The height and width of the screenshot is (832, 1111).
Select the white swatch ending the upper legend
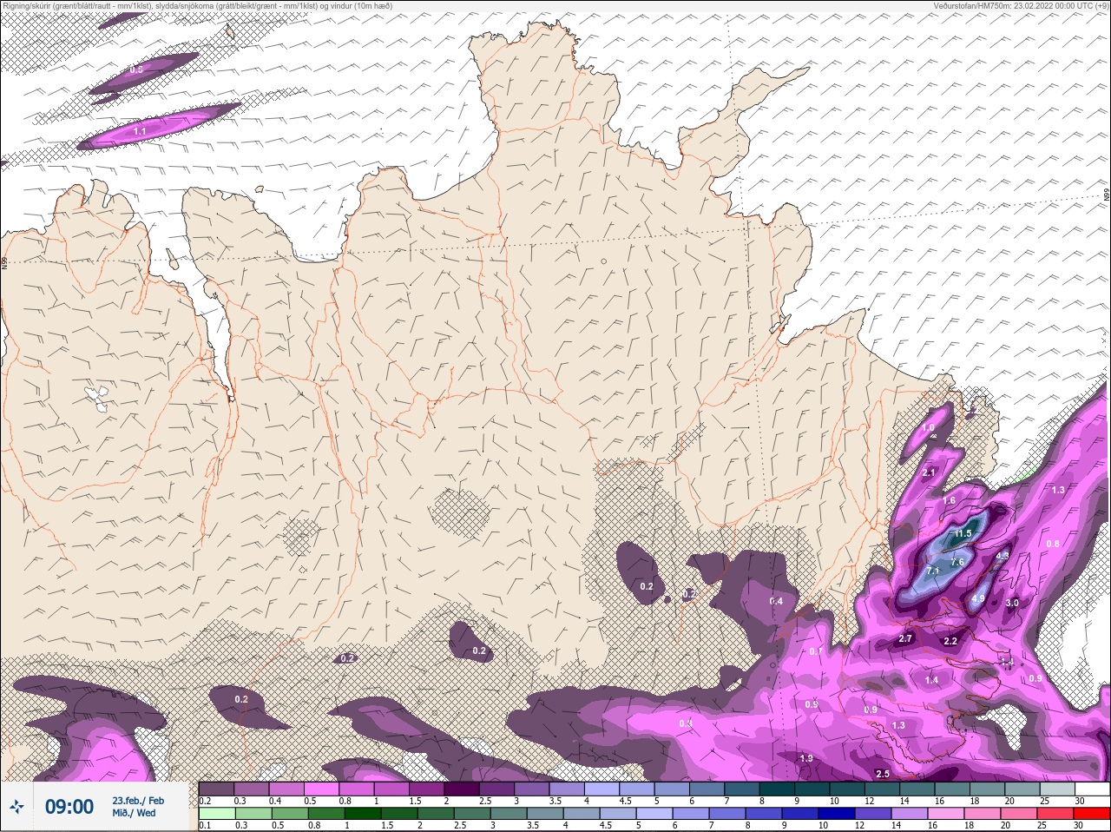1091,789
